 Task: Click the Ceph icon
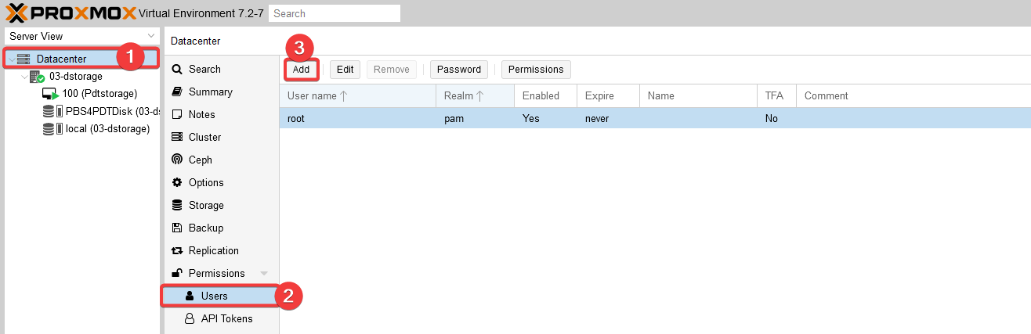[177, 160]
